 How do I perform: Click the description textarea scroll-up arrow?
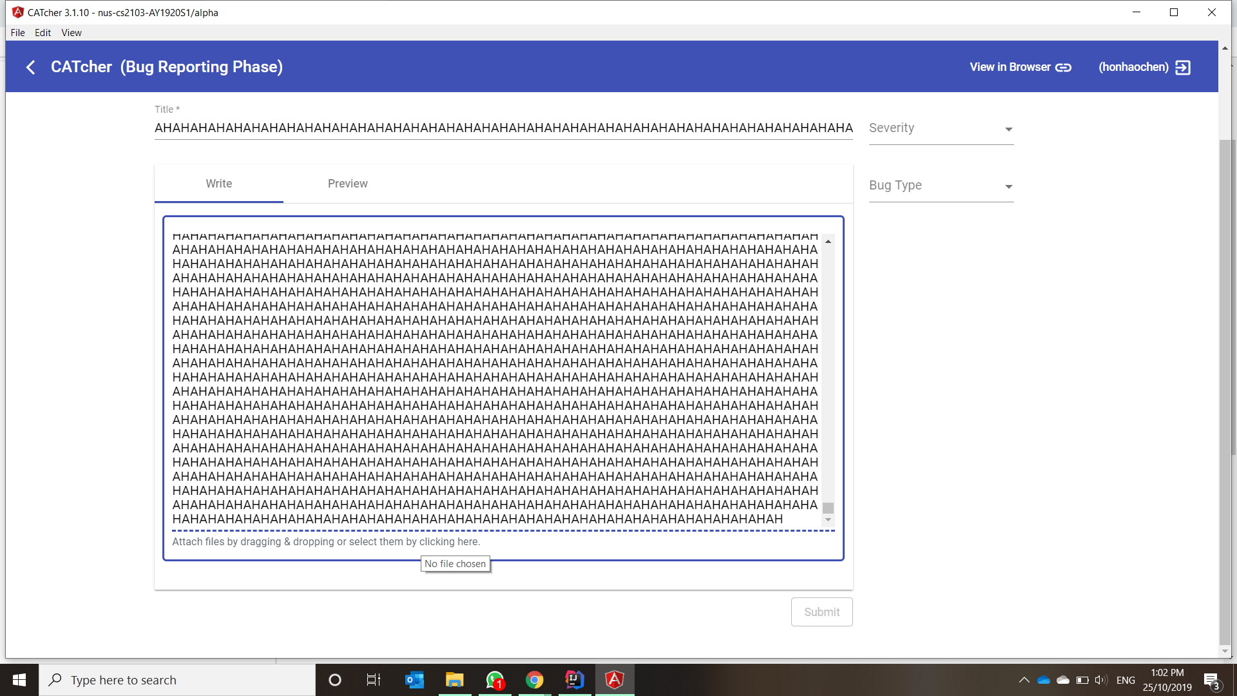[x=828, y=241]
